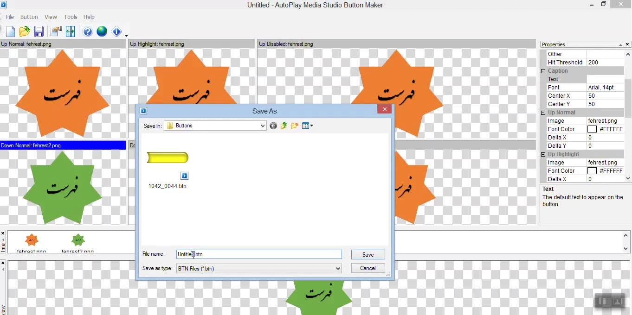This screenshot has height=315, width=632.
Task: Collapse the Caption property group
Action: tap(543, 71)
